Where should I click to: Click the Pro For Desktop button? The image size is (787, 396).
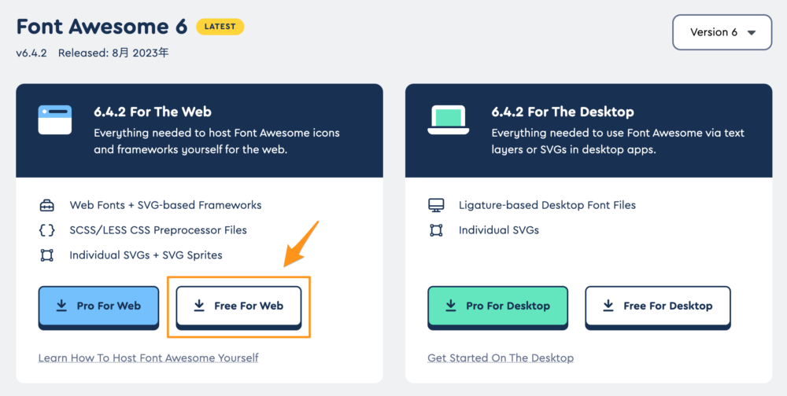(x=498, y=307)
